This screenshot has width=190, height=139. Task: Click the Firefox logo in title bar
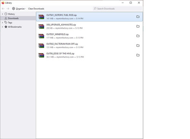pos(3,3)
